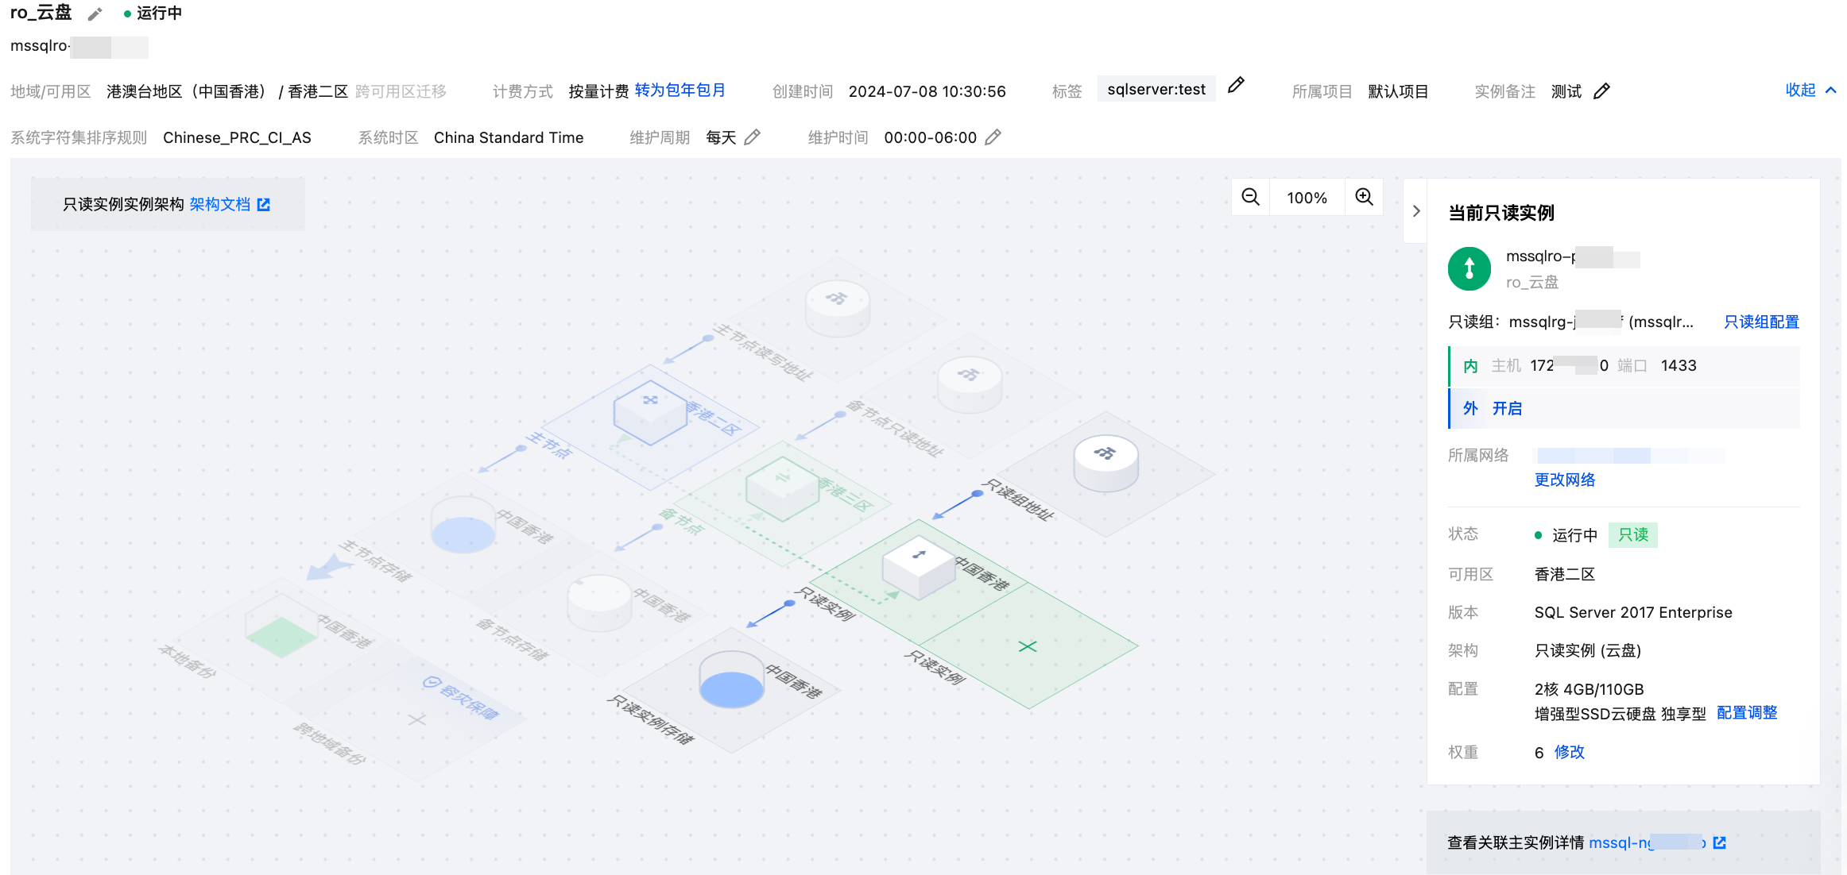
Task: Click the green read-only instance avatar icon
Action: (1469, 269)
